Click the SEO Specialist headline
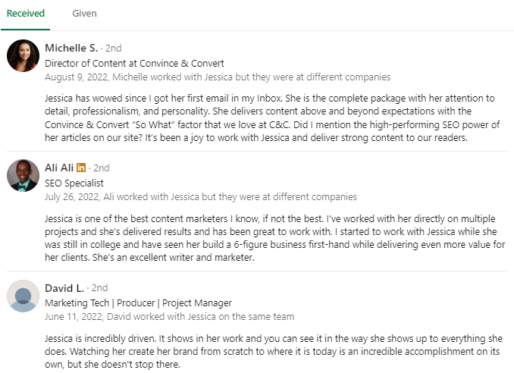Image resolution: width=514 pixels, height=373 pixels. point(74,183)
